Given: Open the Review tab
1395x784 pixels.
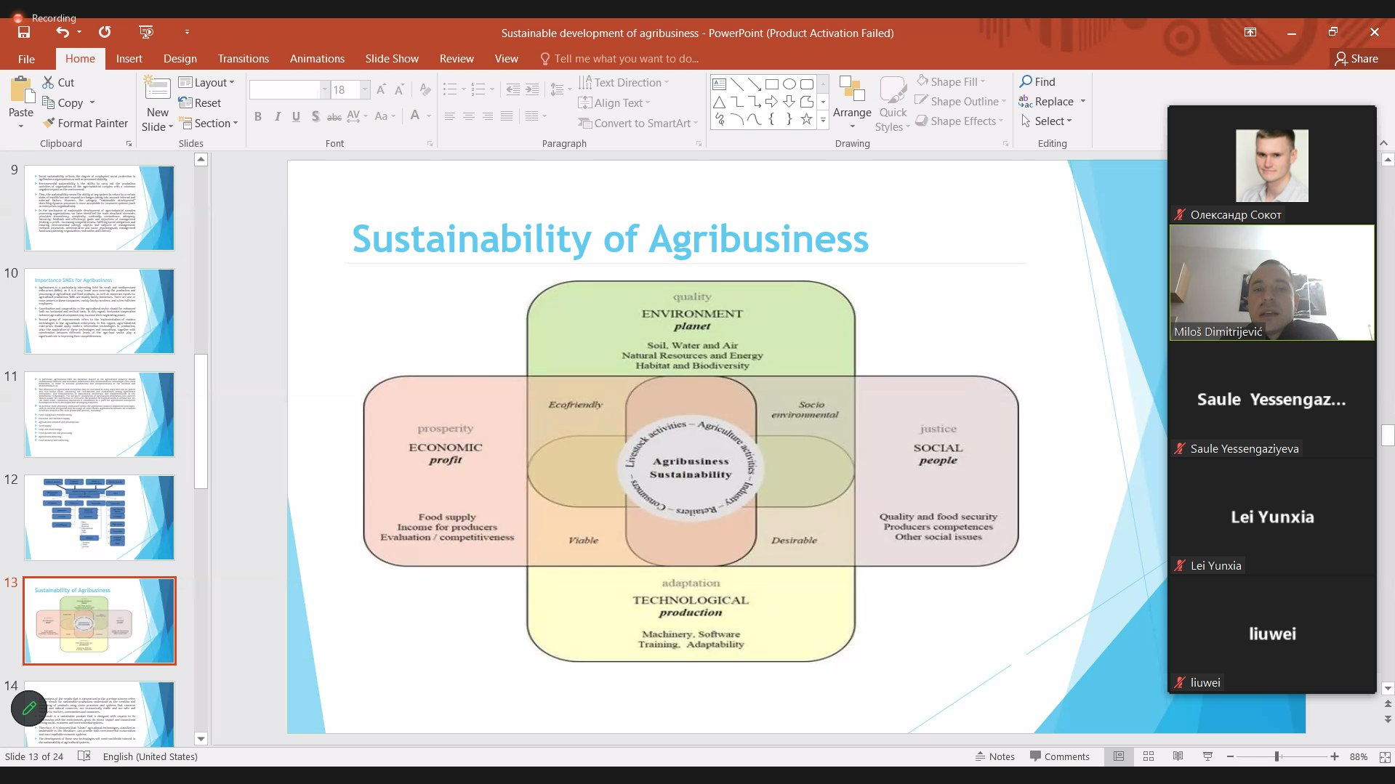Looking at the screenshot, I should click(x=457, y=59).
